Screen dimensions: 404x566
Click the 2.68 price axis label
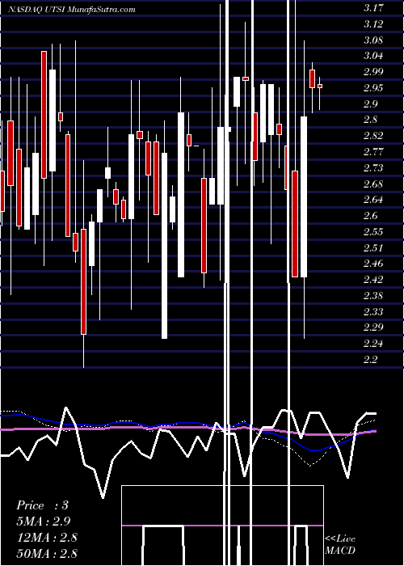point(373,184)
